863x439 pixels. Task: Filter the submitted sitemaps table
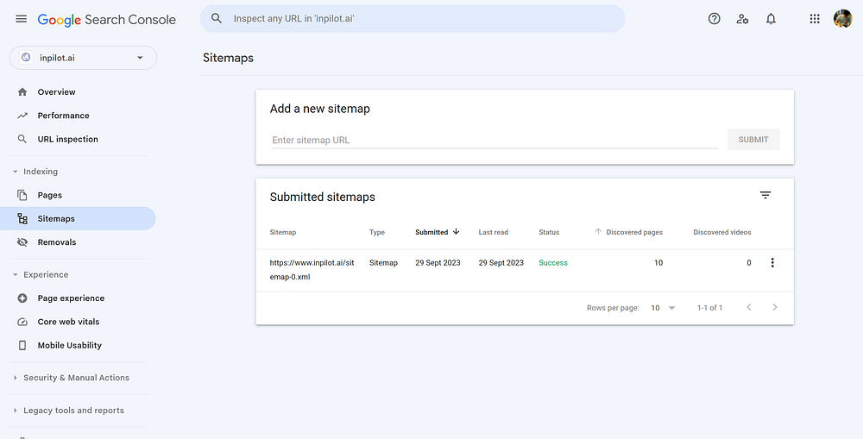coord(765,196)
